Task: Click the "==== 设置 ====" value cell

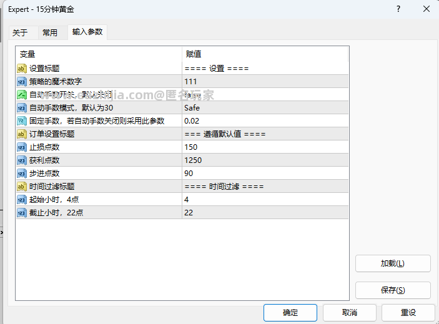Action: tap(265, 69)
